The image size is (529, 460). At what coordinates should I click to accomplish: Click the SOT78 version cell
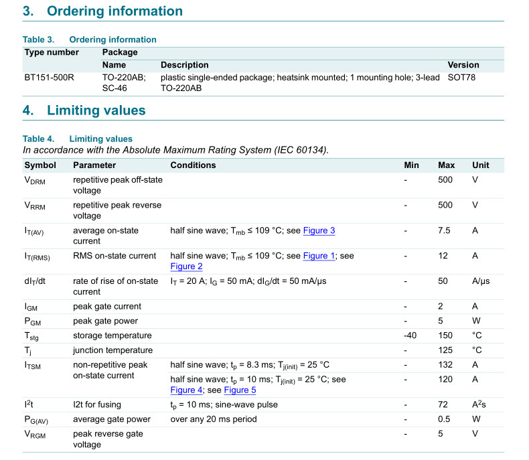[461, 78]
